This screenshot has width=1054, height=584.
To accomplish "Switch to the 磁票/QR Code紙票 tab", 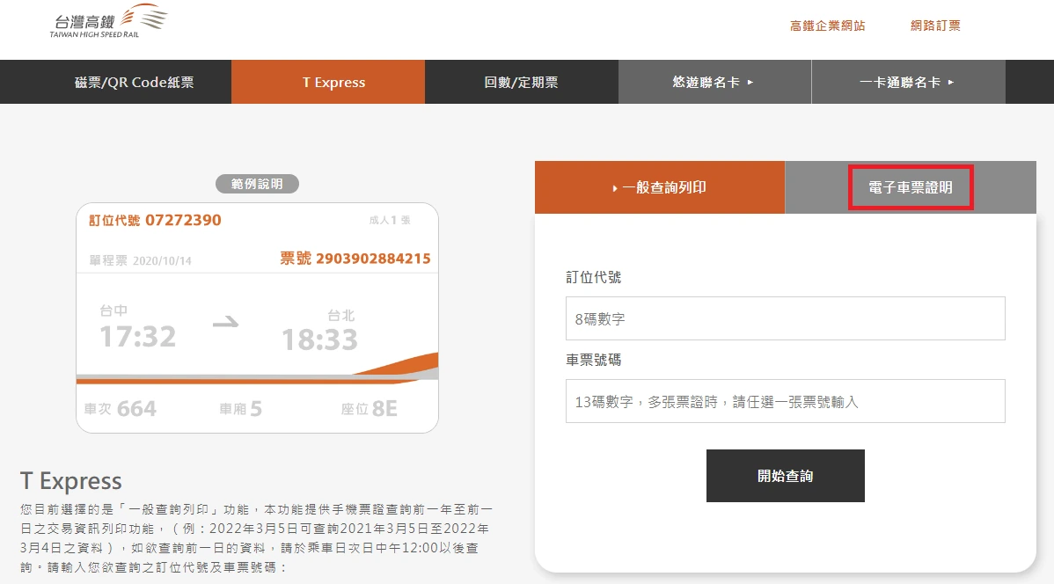I will [135, 82].
